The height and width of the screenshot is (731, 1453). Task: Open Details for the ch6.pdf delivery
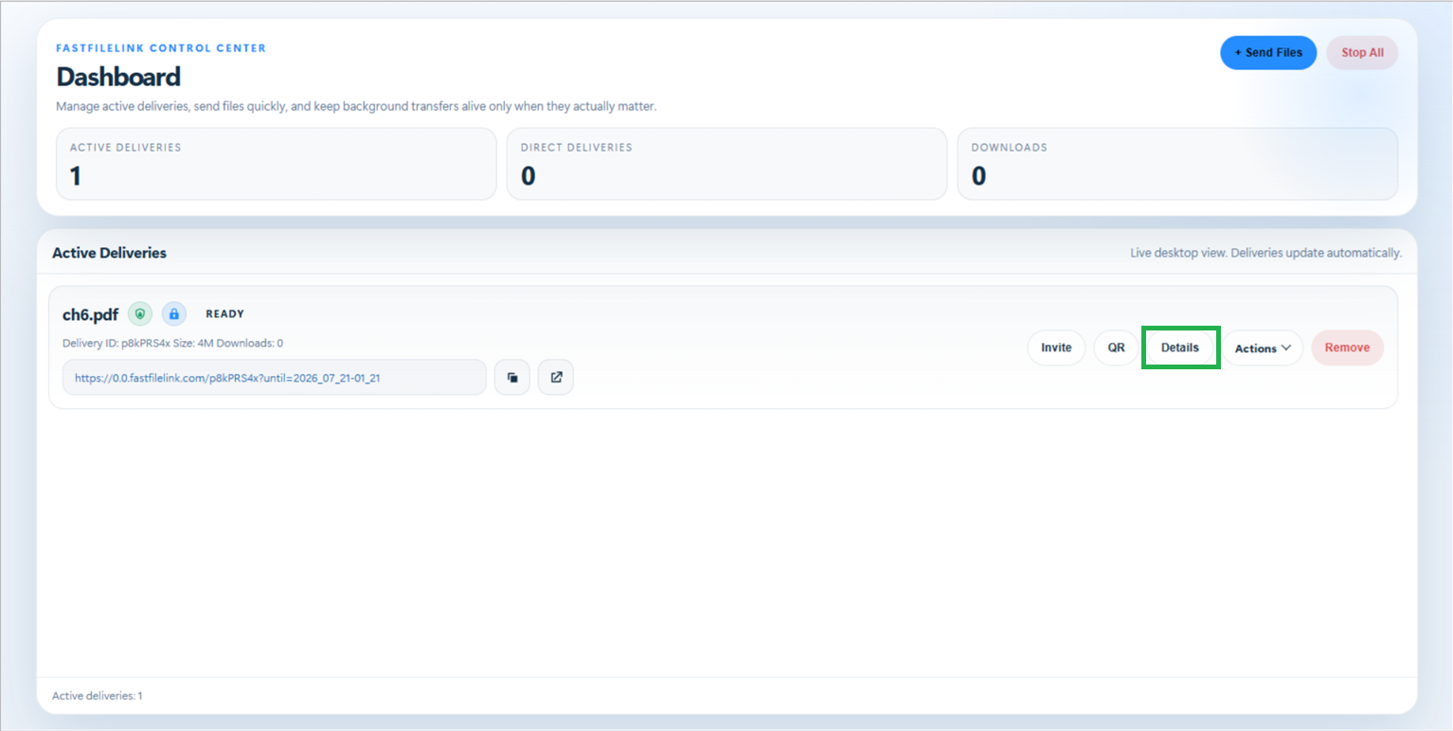pyautogui.click(x=1180, y=348)
